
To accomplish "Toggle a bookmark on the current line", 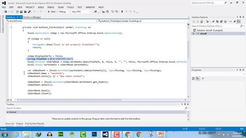I will coord(122,12).
